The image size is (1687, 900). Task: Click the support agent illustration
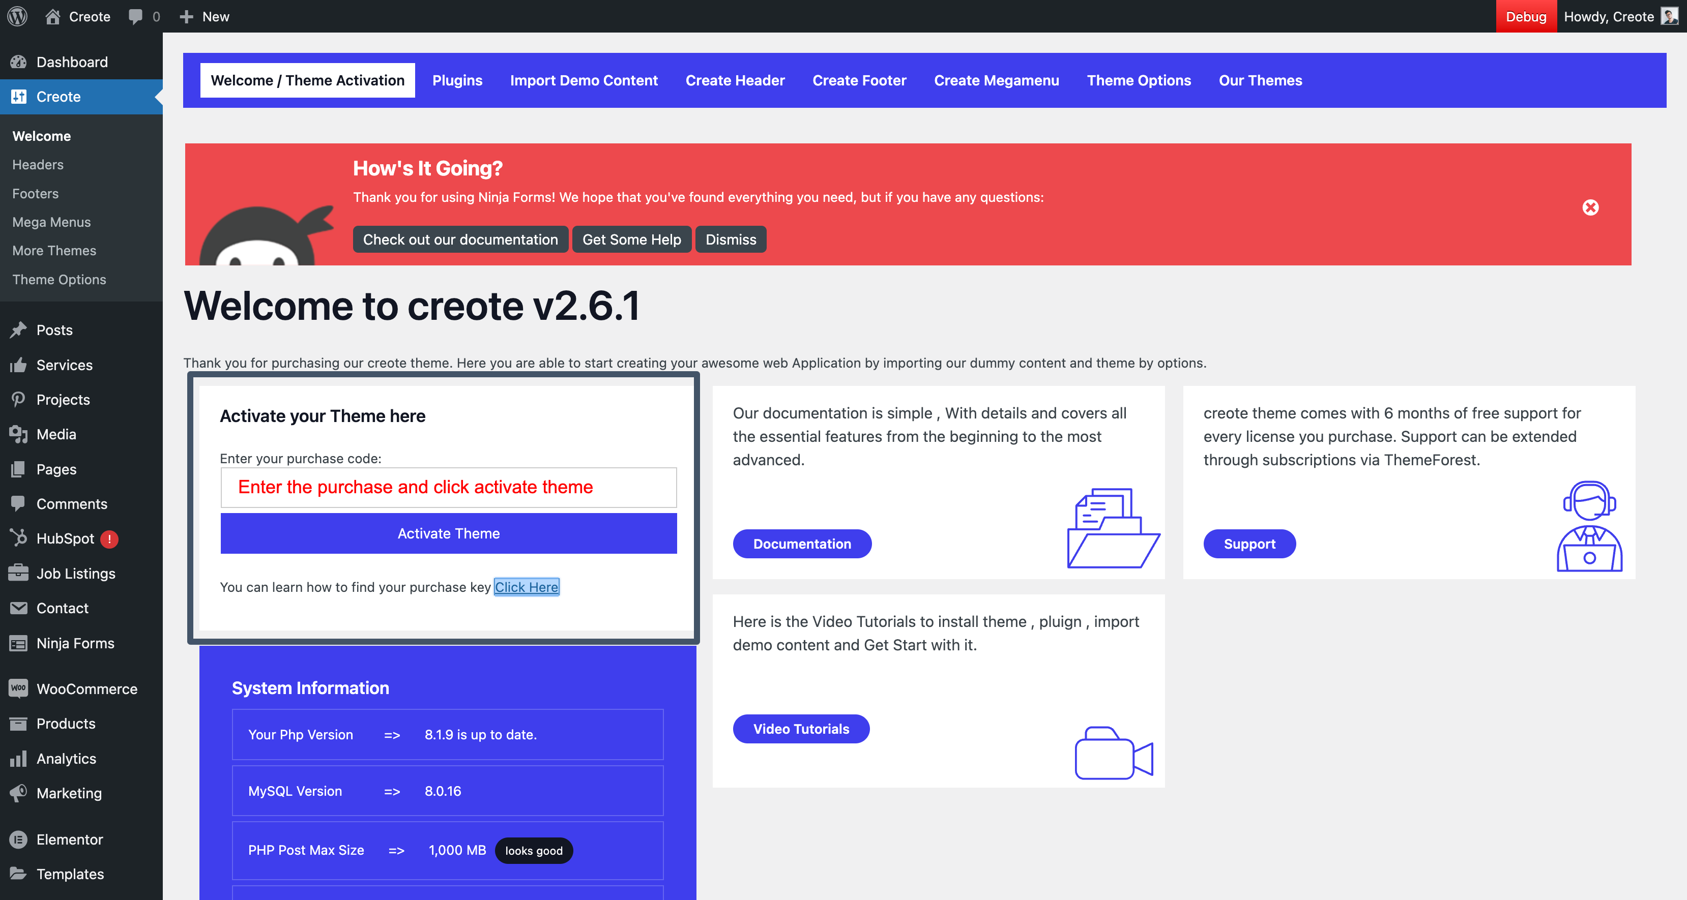point(1589,526)
